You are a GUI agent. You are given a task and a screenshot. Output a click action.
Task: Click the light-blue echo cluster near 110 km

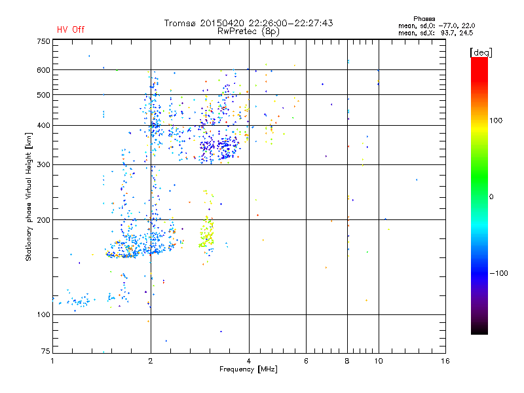coord(79,302)
